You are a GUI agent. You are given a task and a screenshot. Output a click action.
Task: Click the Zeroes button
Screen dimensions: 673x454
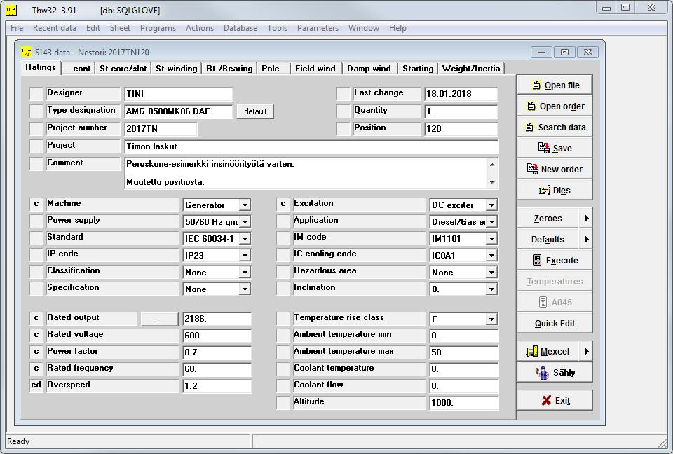click(x=548, y=218)
